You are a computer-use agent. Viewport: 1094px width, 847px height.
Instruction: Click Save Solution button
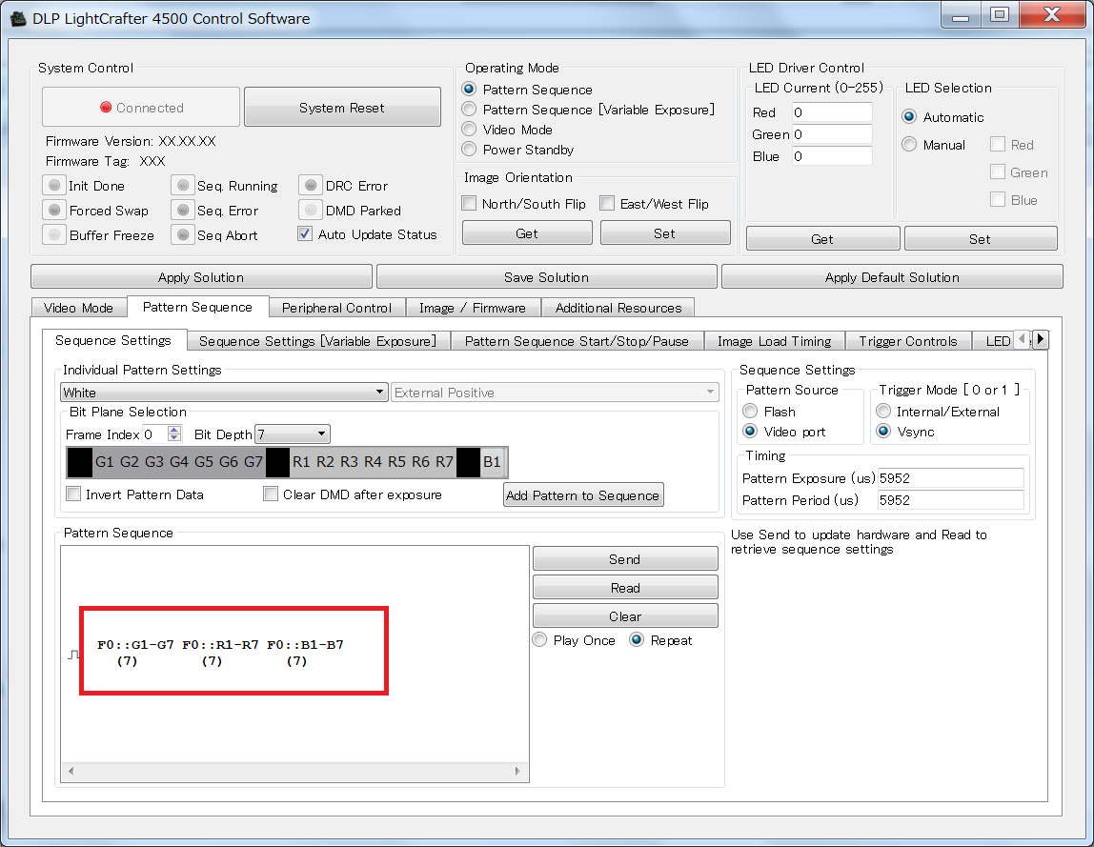pyautogui.click(x=546, y=277)
